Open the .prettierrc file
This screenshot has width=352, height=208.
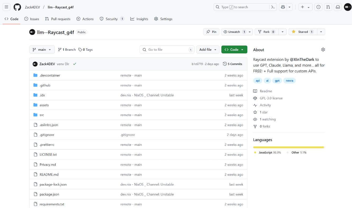[47, 145]
